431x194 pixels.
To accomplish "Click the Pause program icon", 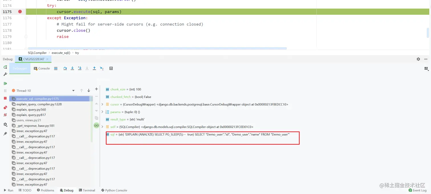I will coord(5,90).
